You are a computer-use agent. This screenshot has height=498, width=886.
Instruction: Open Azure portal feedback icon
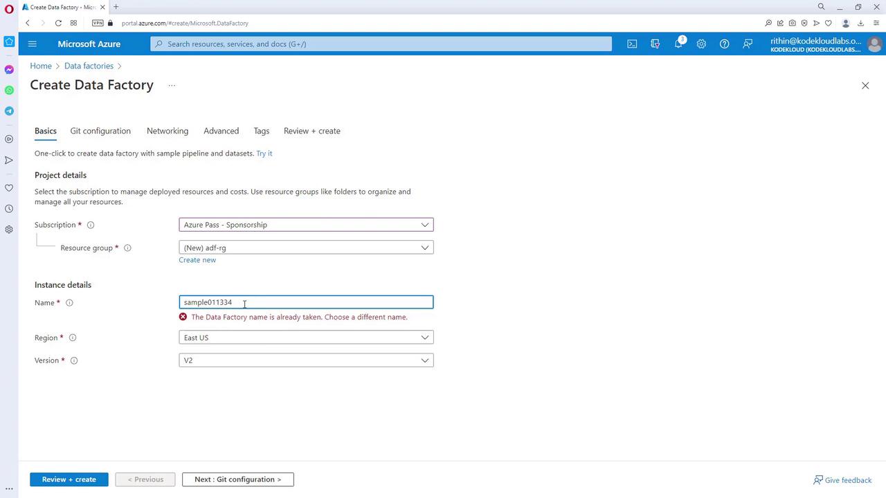point(748,44)
